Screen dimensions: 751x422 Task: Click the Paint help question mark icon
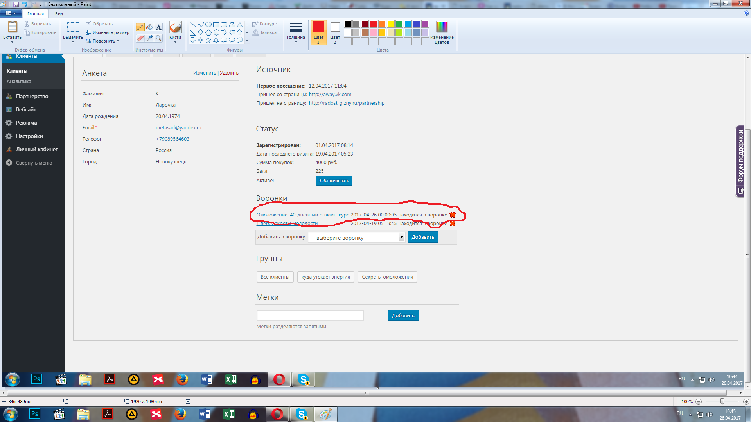click(x=747, y=13)
